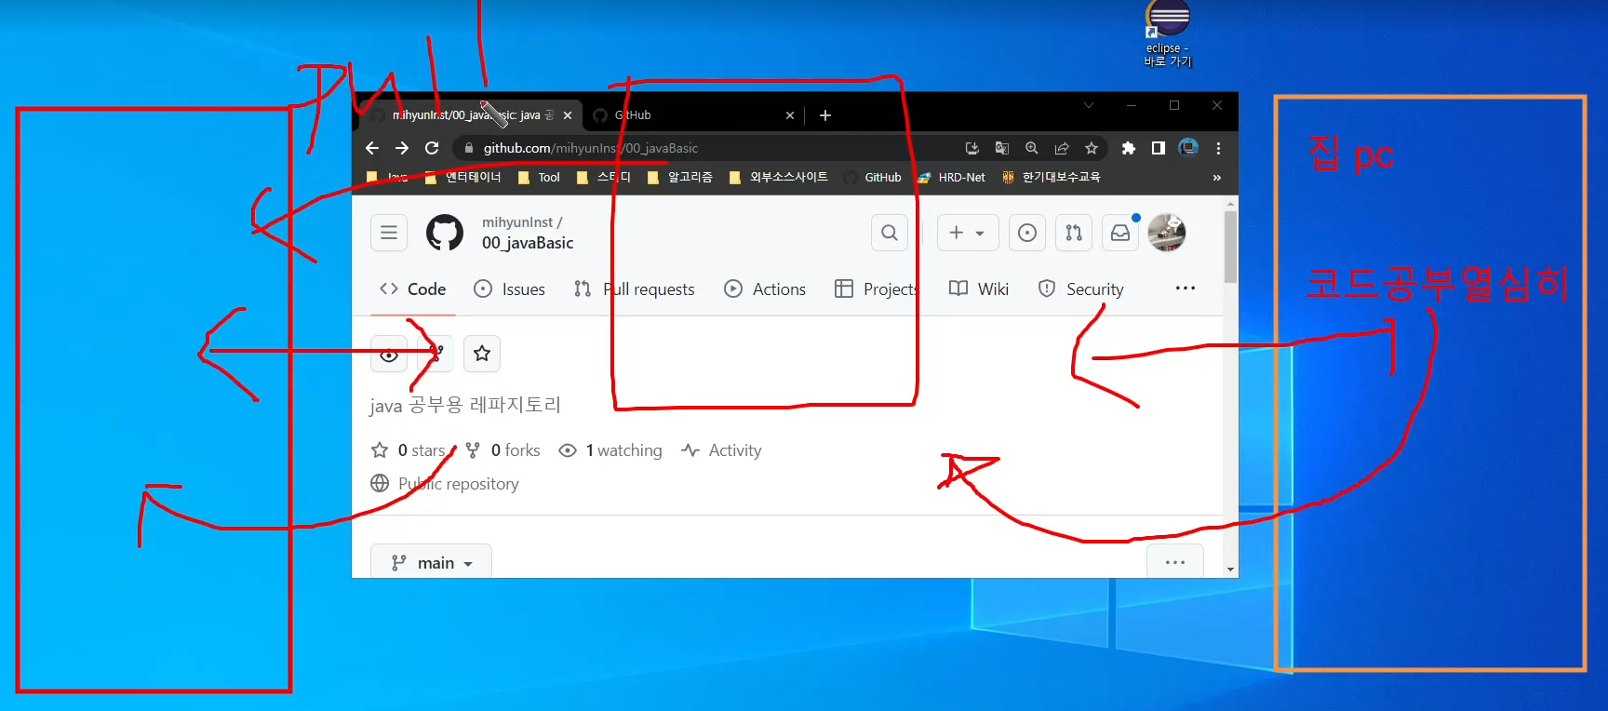Open the 엔터테이너 bookmark folder
Image resolution: width=1608 pixels, height=711 pixels.
(463, 177)
